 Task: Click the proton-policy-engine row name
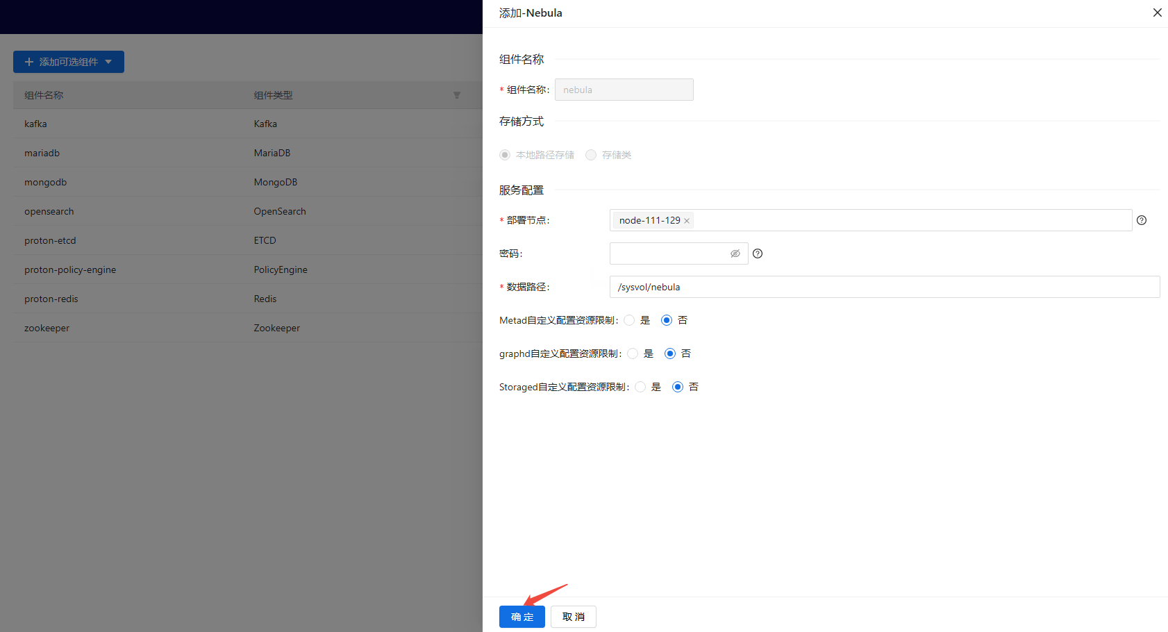tap(70, 269)
